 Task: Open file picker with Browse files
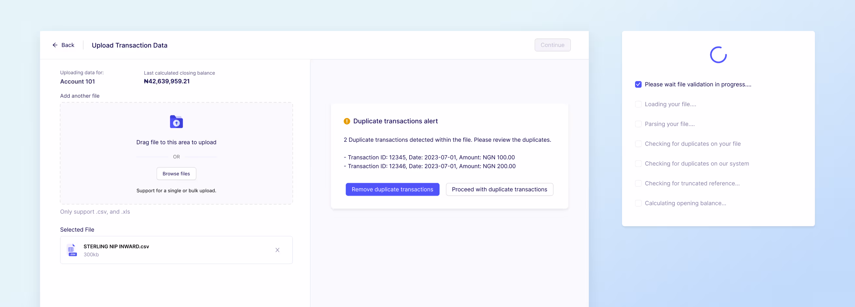coord(176,174)
